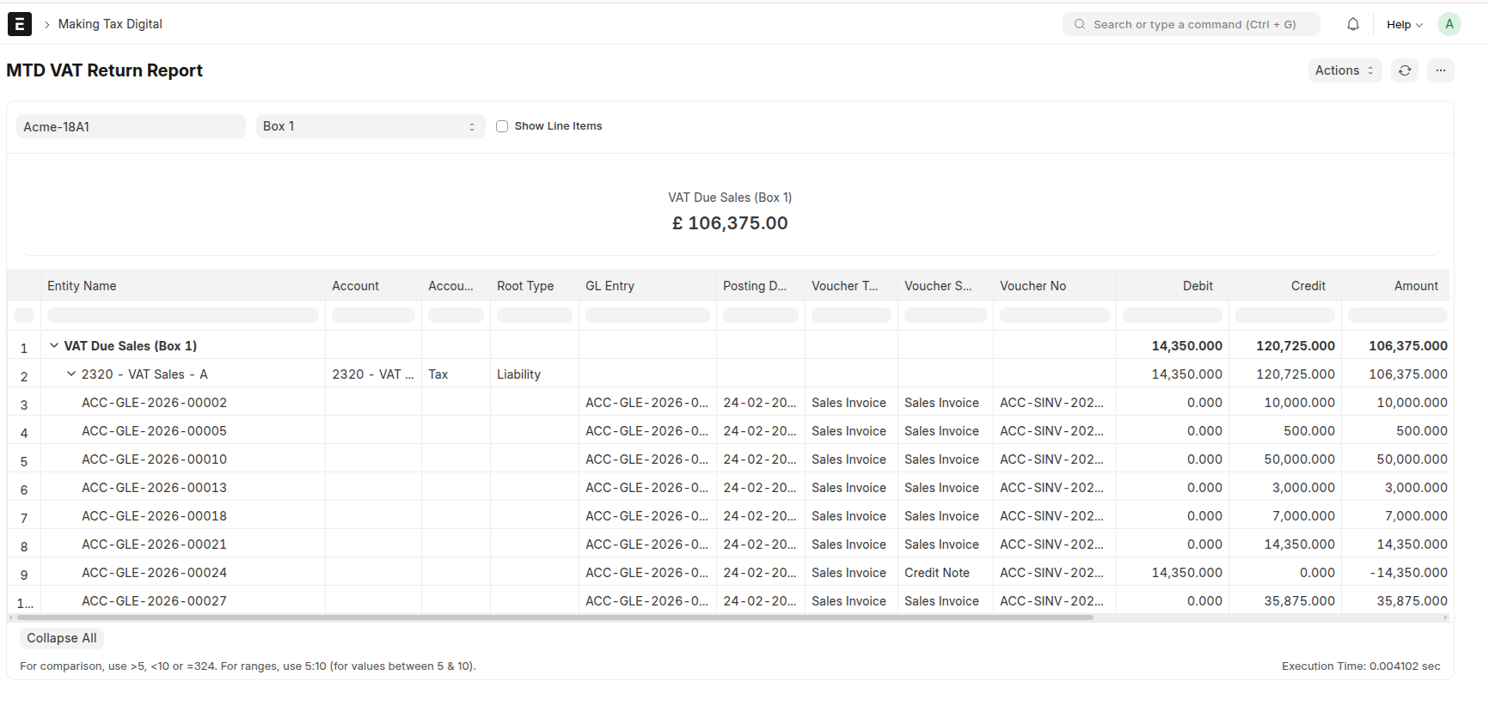Click the GL Entry column header

click(647, 286)
